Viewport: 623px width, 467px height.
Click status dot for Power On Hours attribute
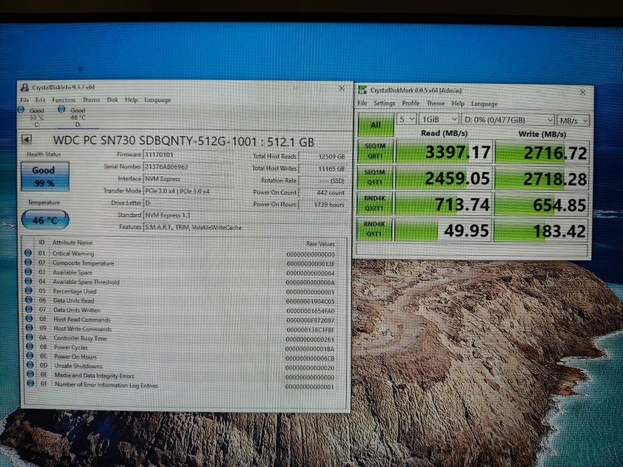coord(30,356)
